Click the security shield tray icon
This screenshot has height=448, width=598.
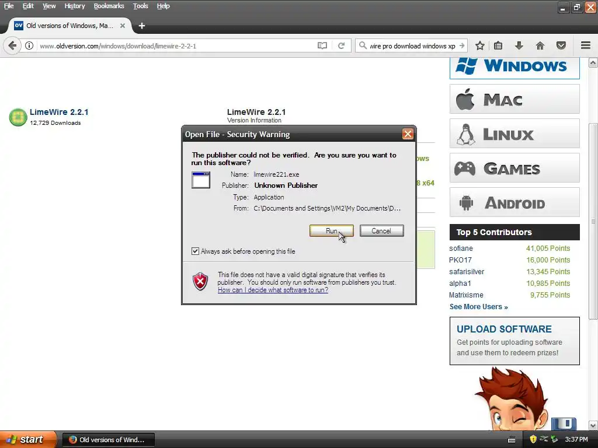(533, 439)
